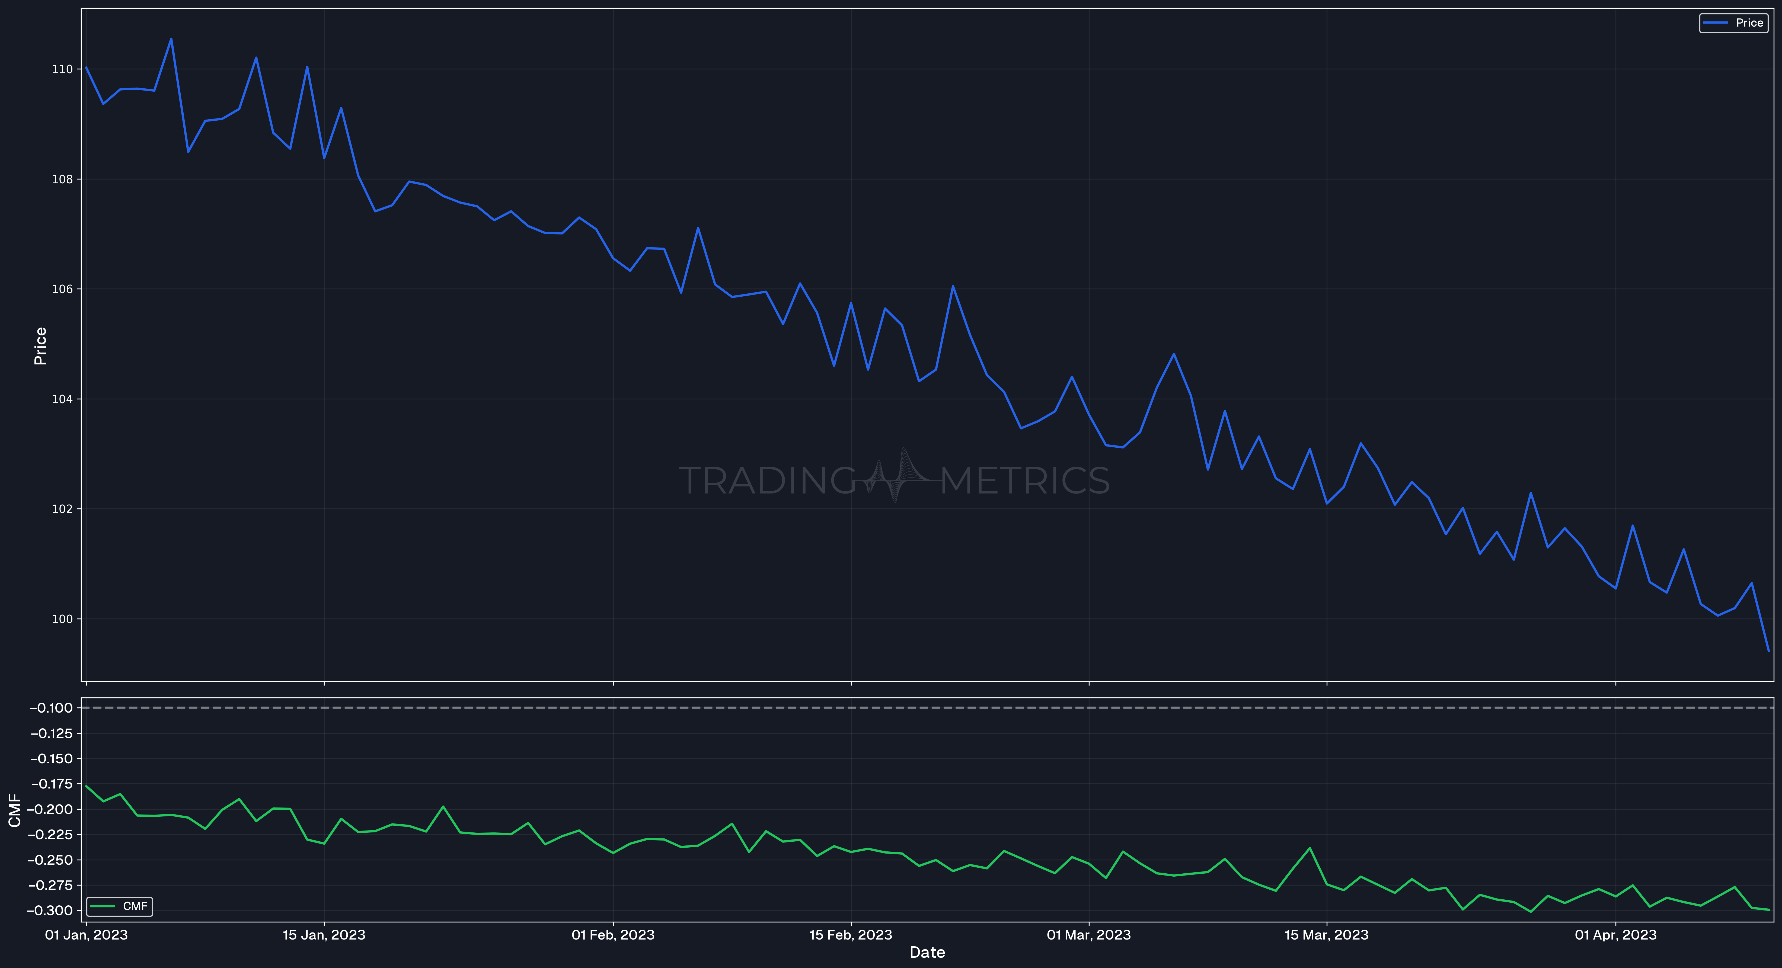Click the '106' price axis label
The height and width of the screenshot is (968, 1782).
pyautogui.click(x=62, y=289)
